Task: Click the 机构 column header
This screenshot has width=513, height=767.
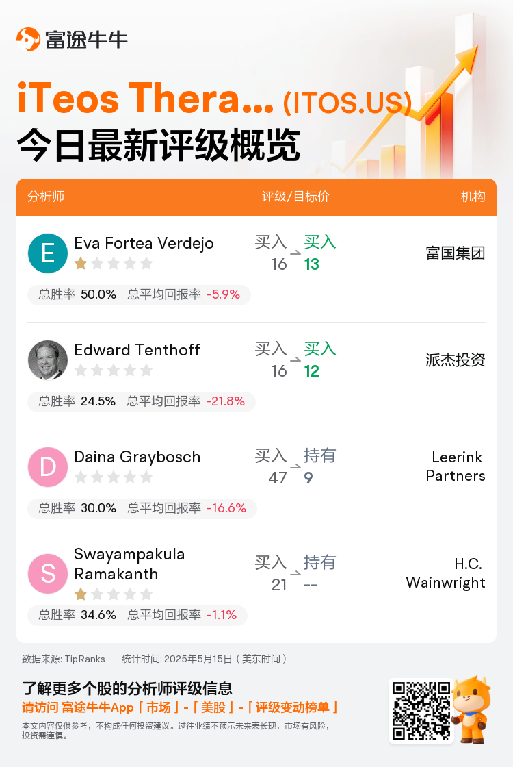Action: pos(473,197)
